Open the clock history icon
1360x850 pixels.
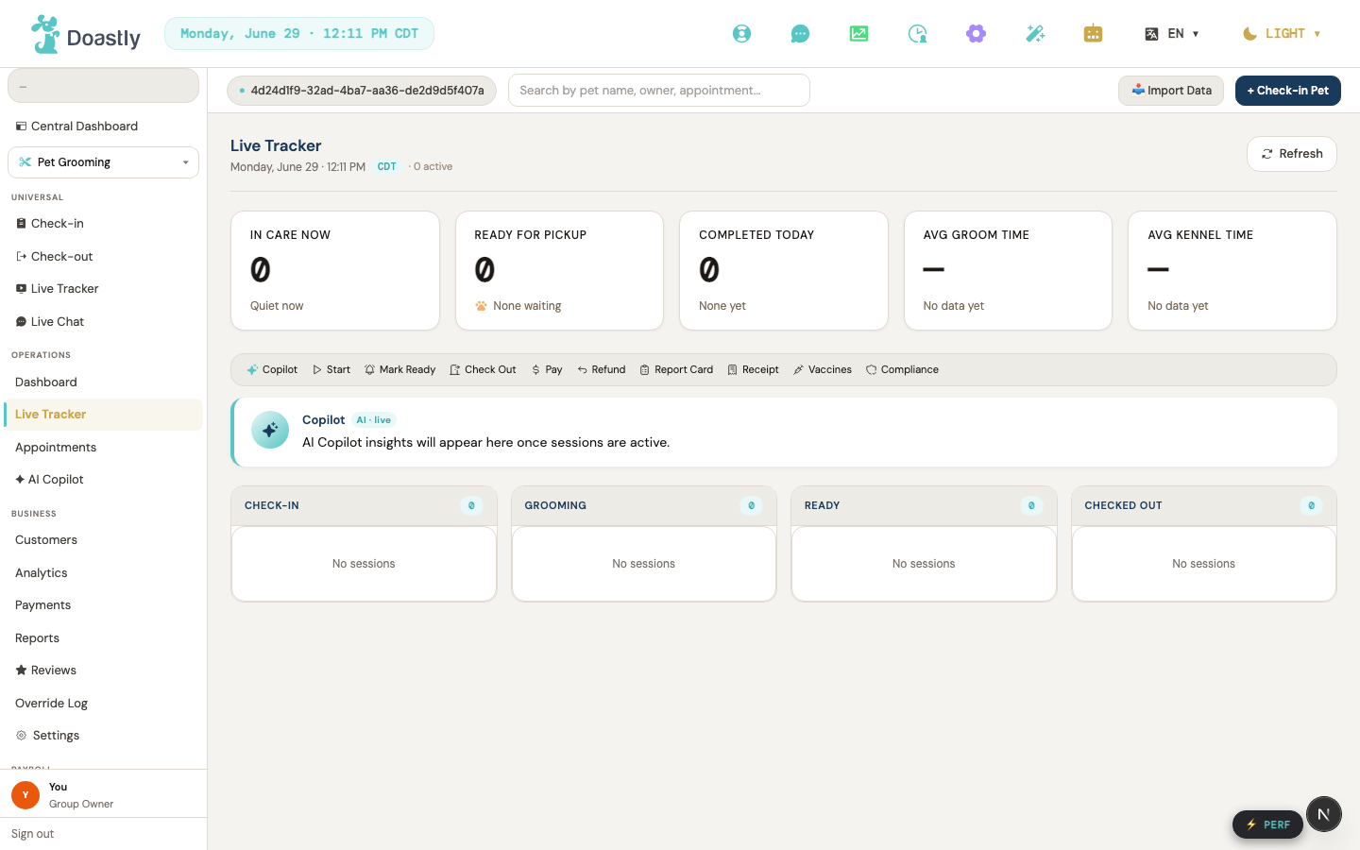917,34
